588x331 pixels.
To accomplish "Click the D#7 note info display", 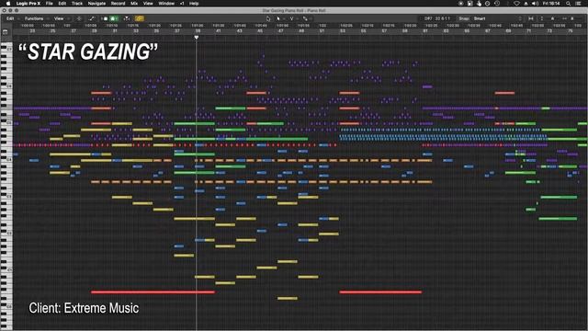I will pos(437,18).
